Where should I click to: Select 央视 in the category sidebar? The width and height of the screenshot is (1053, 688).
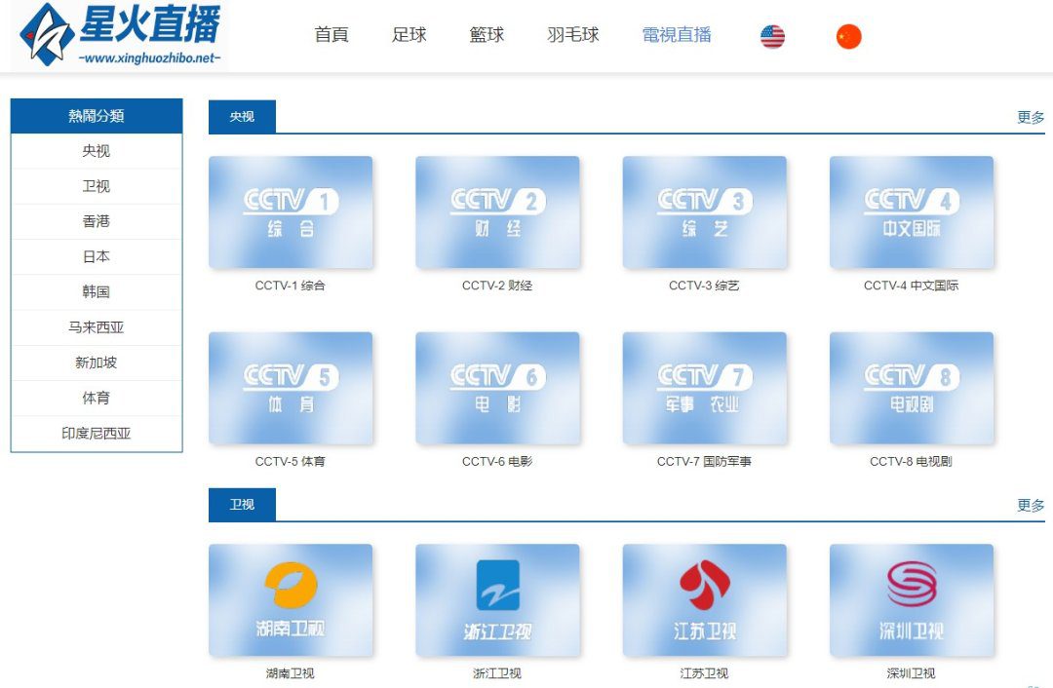96,151
